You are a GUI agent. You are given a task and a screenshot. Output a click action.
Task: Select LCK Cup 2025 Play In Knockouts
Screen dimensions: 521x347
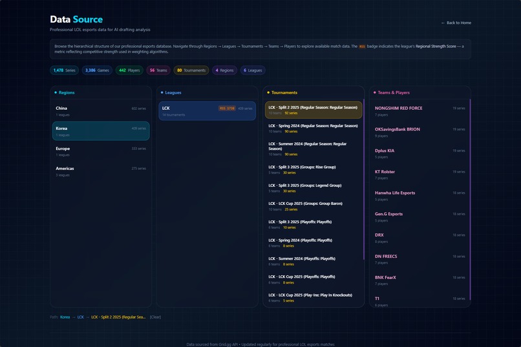coord(314,297)
